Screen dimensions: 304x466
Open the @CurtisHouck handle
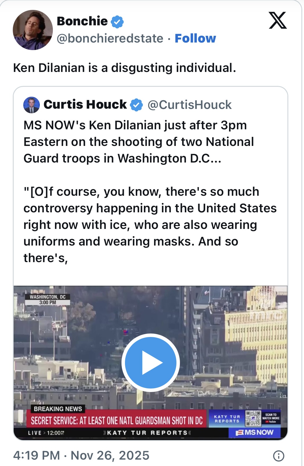pyautogui.click(x=189, y=105)
